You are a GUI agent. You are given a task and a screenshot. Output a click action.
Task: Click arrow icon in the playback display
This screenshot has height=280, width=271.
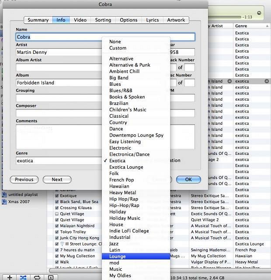259,13
